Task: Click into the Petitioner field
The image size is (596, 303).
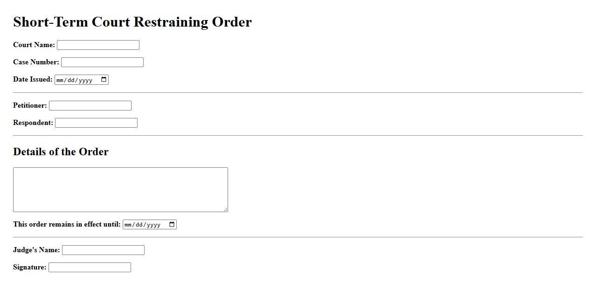Action: pyautogui.click(x=90, y=106)
